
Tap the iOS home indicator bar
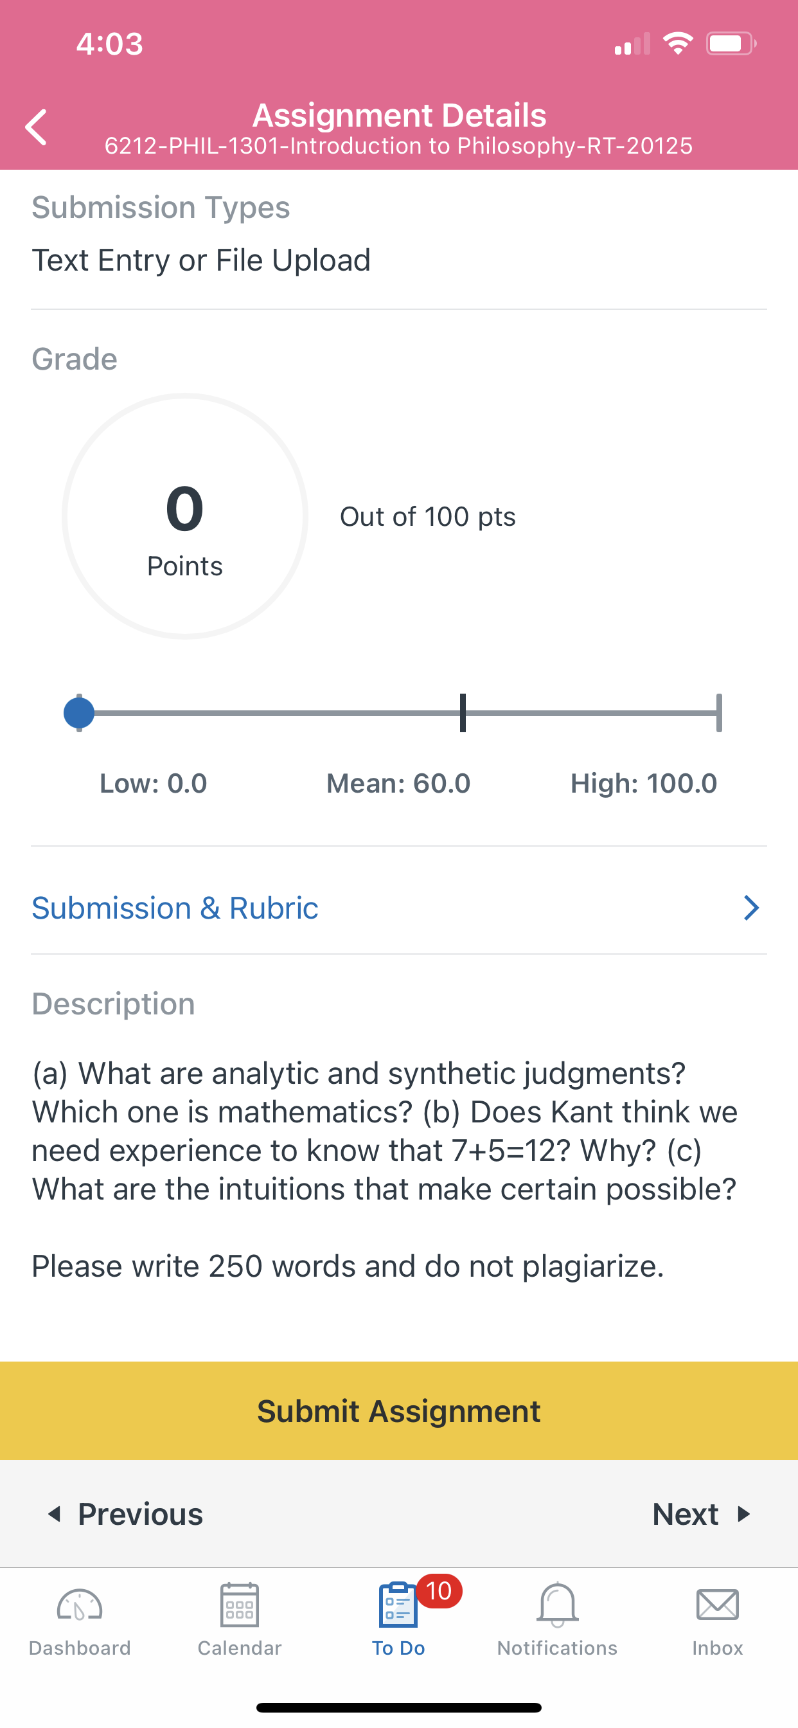click(x=399, y=1707)
